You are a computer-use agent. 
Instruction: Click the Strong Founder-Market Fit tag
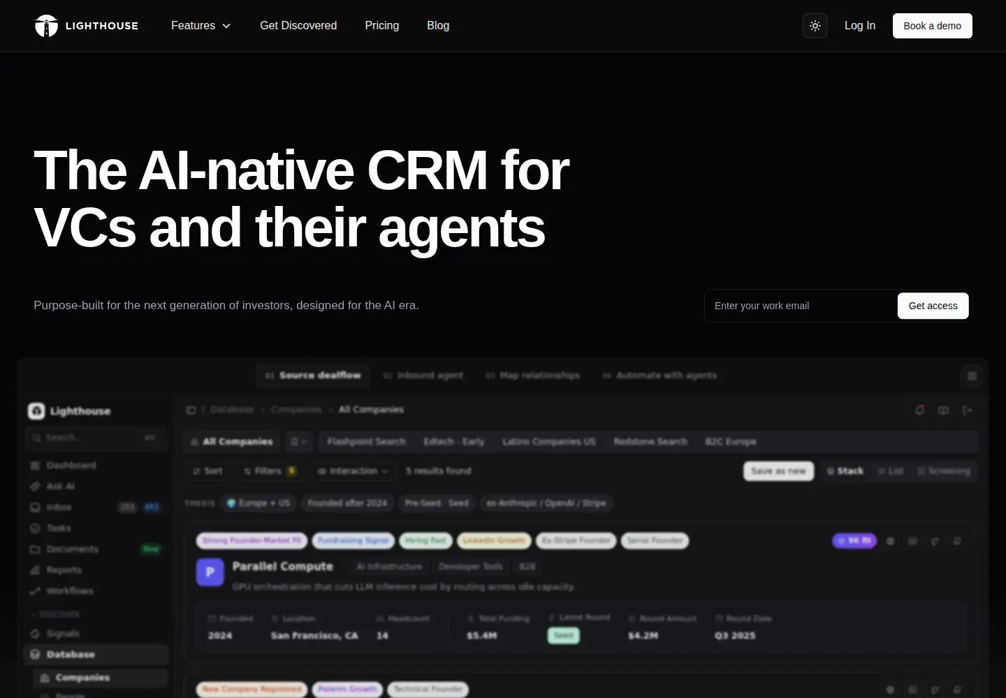click(252, 541)
